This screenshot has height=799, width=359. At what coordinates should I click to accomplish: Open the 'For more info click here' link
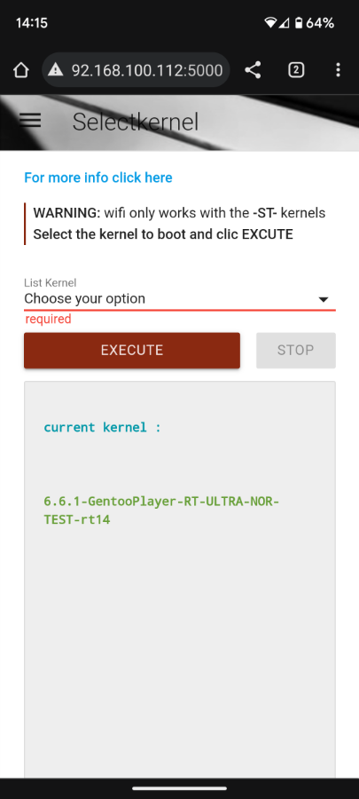coord(98,178)
